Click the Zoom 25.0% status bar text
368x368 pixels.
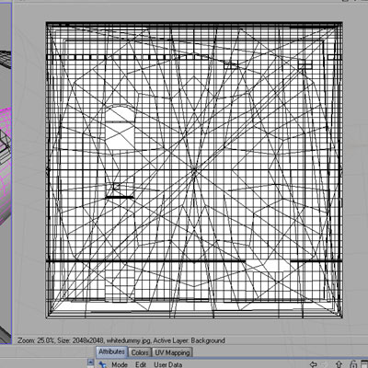[x=36, y=340]
